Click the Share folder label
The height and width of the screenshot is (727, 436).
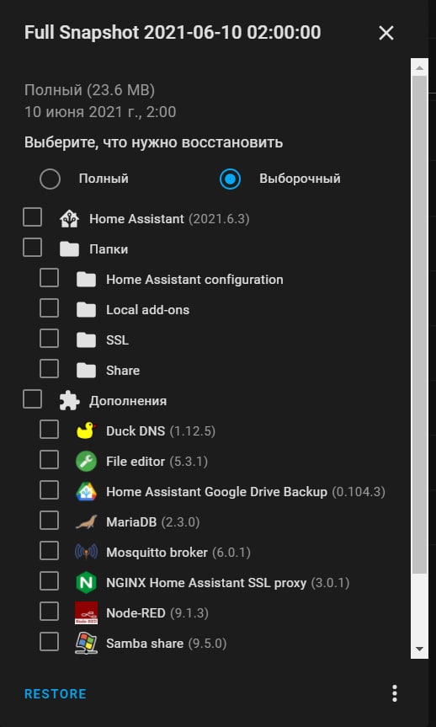coord(123,371)
